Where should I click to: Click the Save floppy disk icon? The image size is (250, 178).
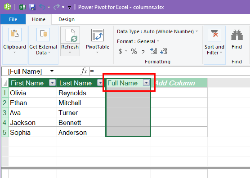tap(32, 7)
